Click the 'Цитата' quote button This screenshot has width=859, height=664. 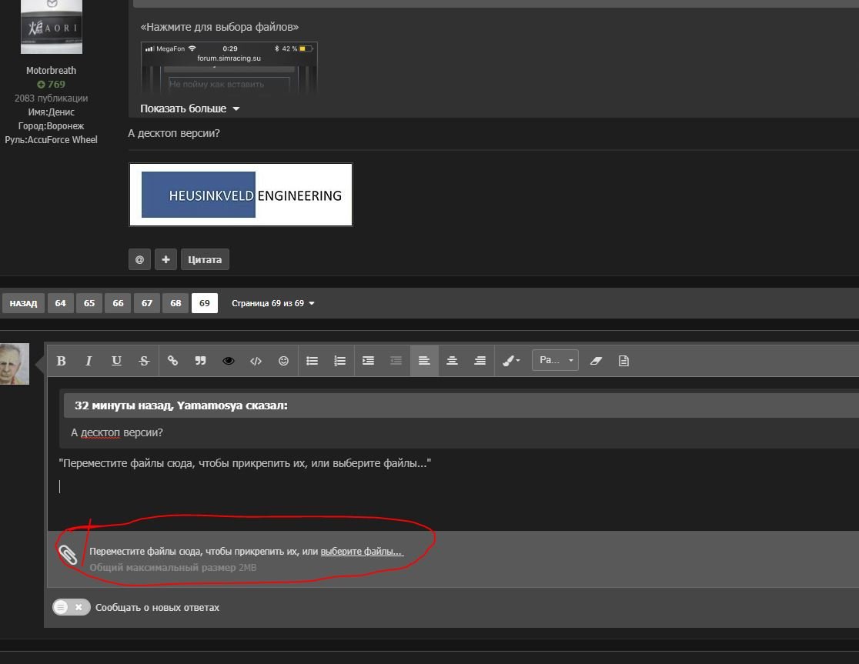[x=204, y=259]
